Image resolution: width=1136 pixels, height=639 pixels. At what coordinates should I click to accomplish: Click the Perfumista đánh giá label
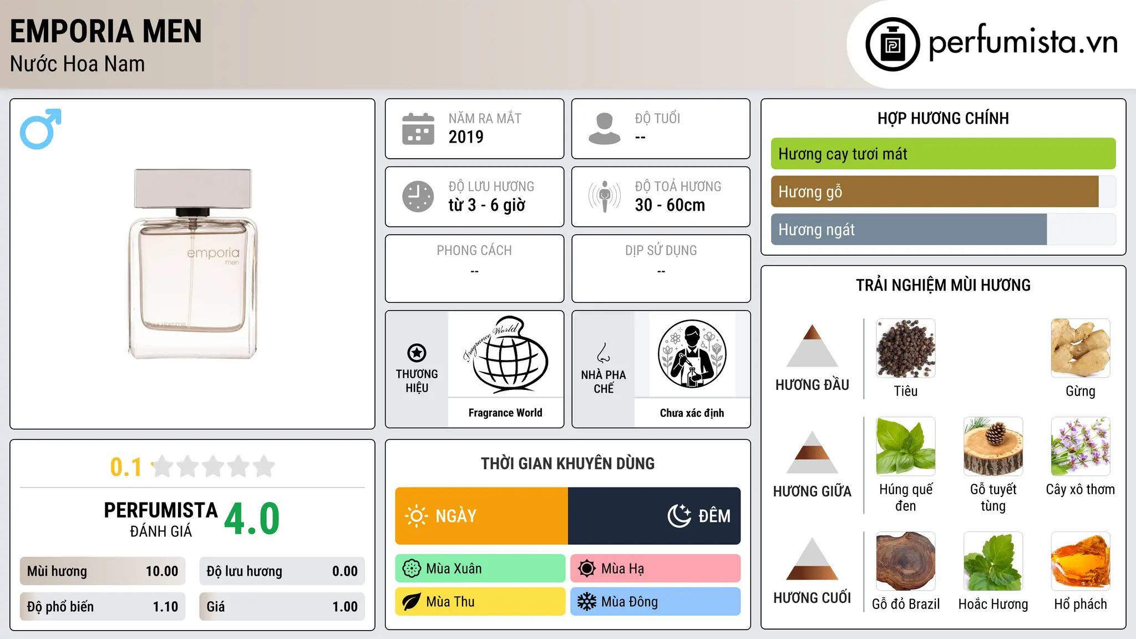[161, 520]
